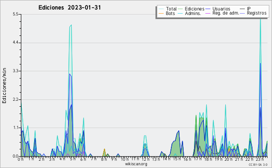
Task: Click the 'Ediciones 2023-01-31' chart title
Action: 69,8
